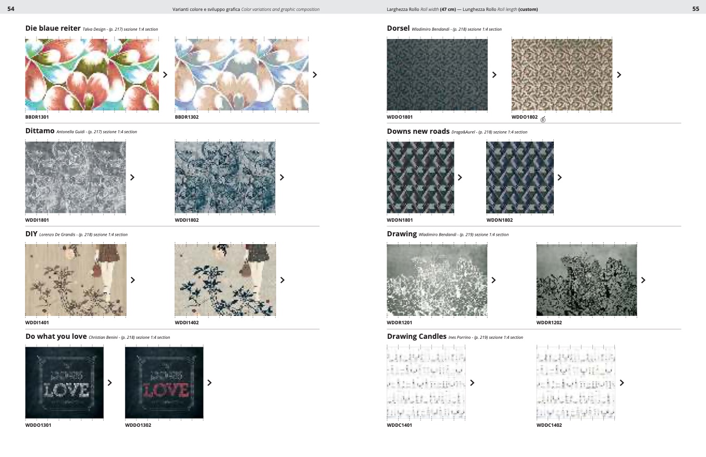Click the arrow next to WDDI1802 pattern
Image resolution: width=706 pixels, height=457 pixels.
tap(282, 177)
